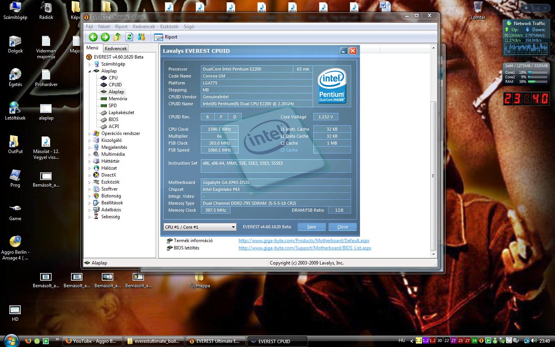Click the Lomtár recycle bin desktop icon
Image resolution: width=555 pixels, height=347 pixels.
(478, 10)
